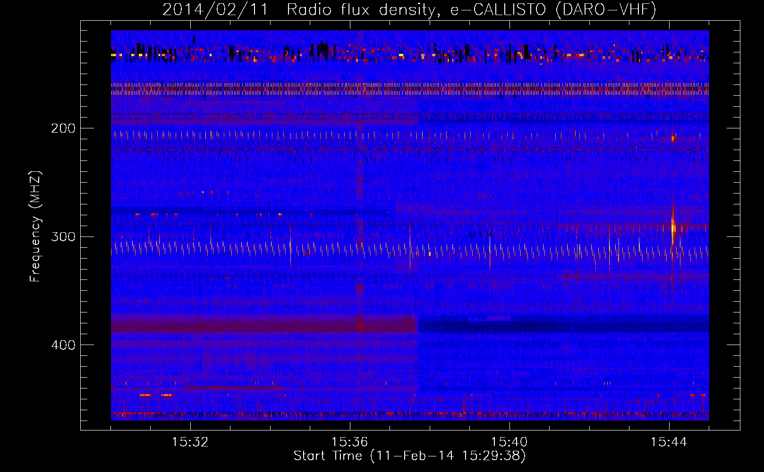Click the "200" frequency tick label
The height and width of the screenshot is (472, 764).
[x=63, y=128]
